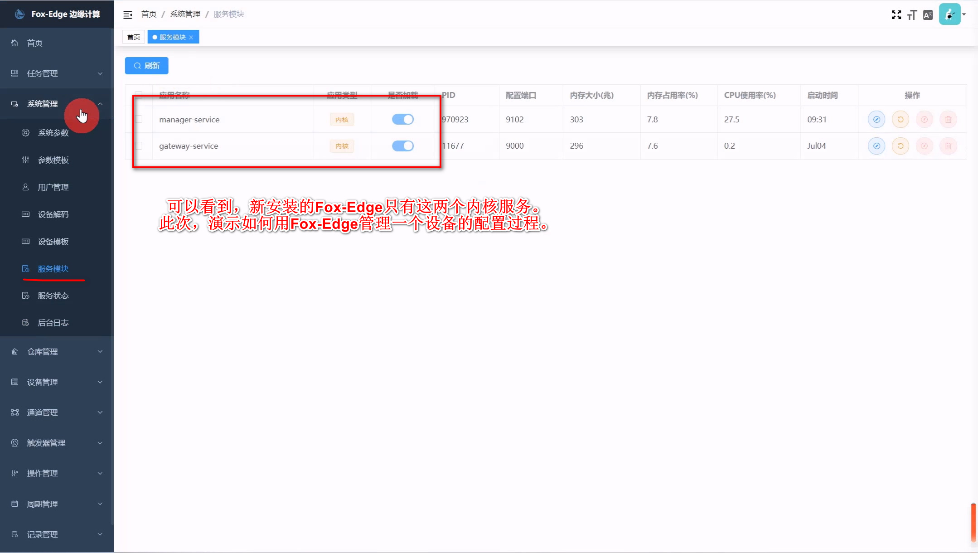Collapse the 系统管理 menu
Viewport: 978px width, 553px height.
point(57,104)
